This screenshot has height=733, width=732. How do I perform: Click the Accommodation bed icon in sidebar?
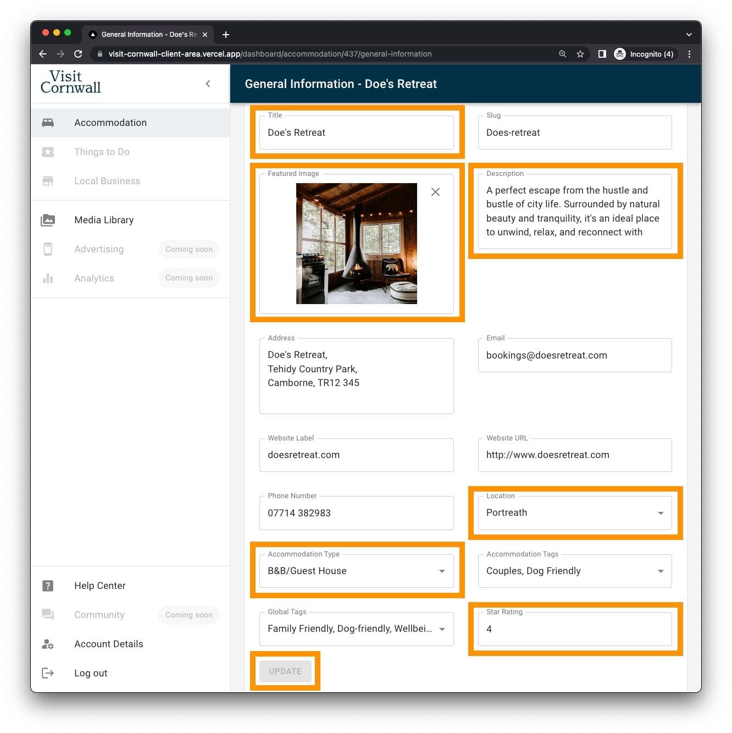point(48,123)
